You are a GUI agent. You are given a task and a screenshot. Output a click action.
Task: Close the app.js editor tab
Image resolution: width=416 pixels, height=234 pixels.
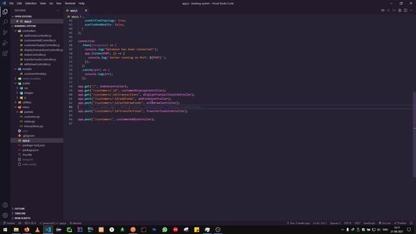tap(86, 10)
